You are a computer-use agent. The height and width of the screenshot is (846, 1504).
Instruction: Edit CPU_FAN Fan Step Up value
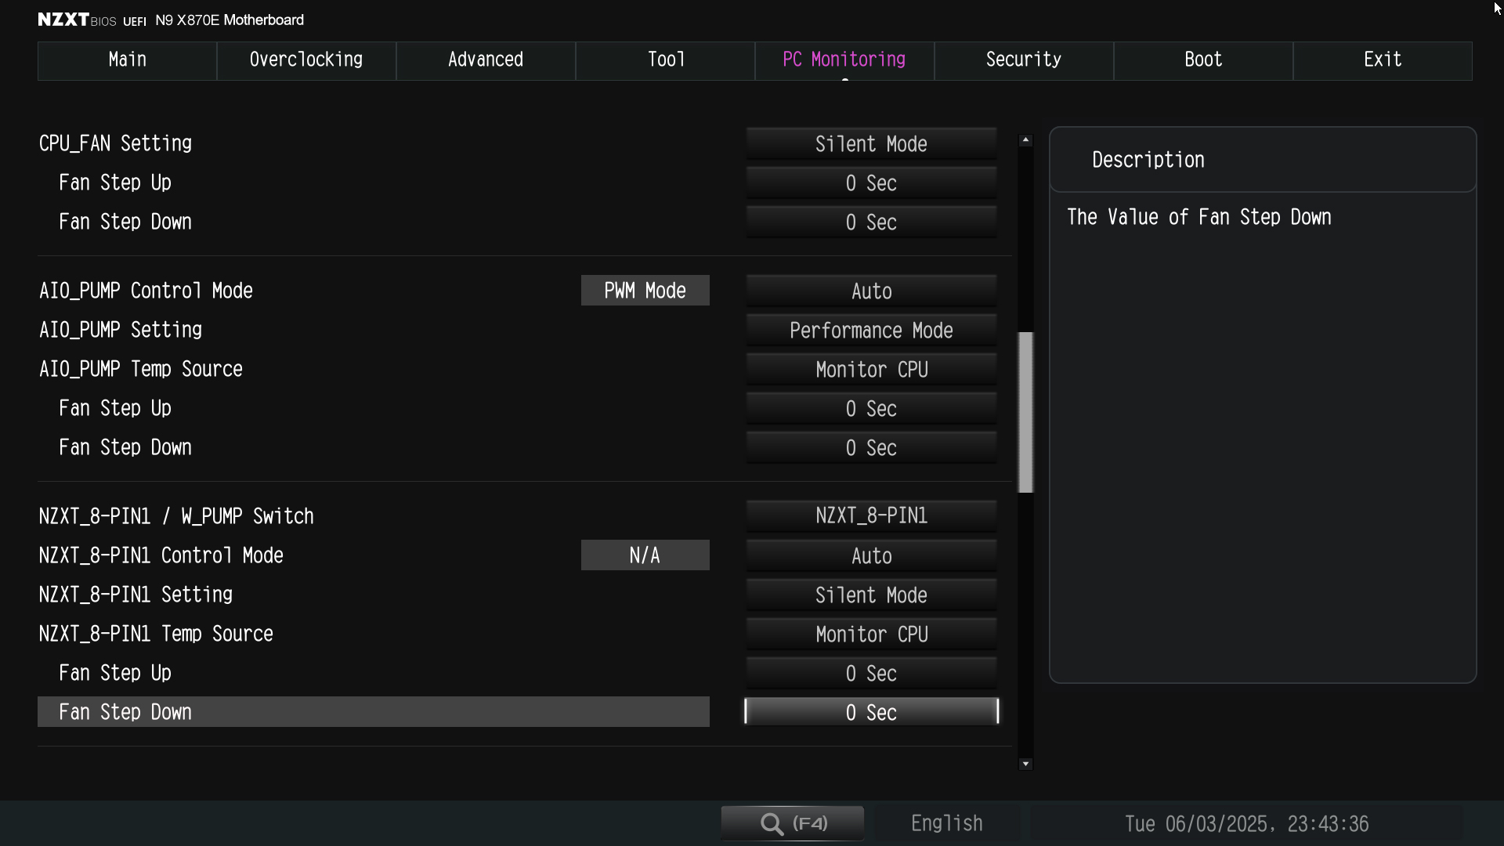[871, 183]
